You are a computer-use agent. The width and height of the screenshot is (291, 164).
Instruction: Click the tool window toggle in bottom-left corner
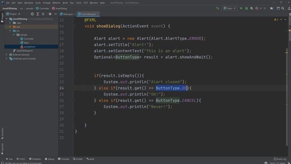pyautogui.click(x=2, y=163)
